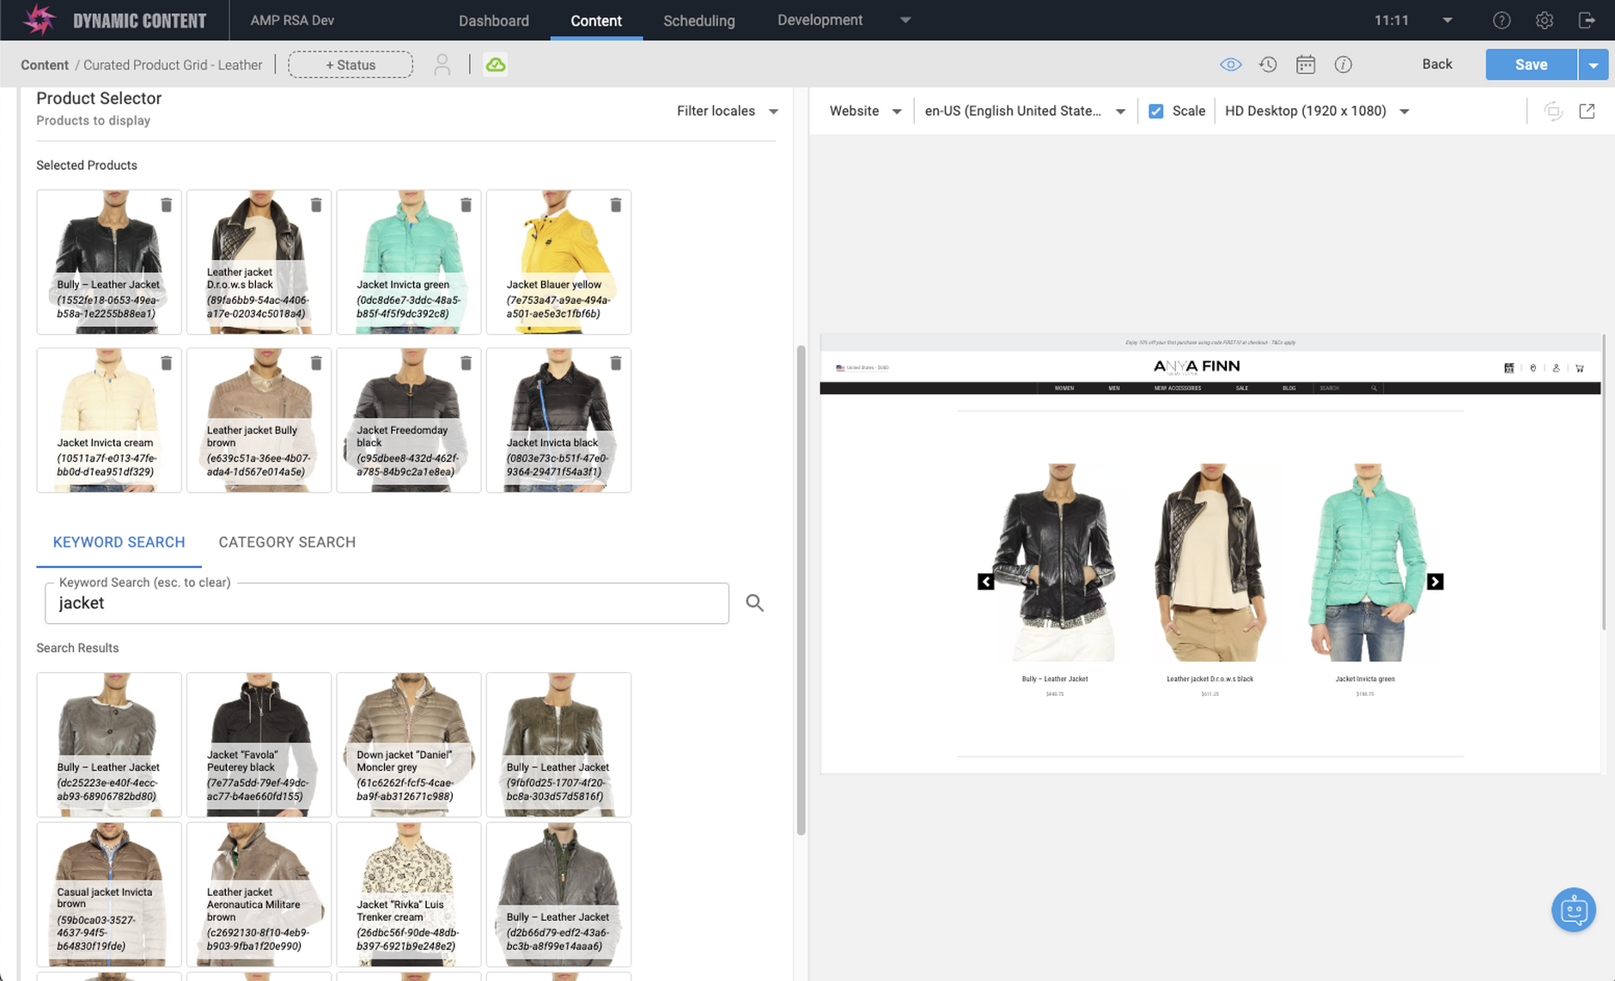This screenshot has width=1615, height=981.
Task: Select Bully – Leather Jacket result 9fbf0d25
Action: click(x=558, y=745)
